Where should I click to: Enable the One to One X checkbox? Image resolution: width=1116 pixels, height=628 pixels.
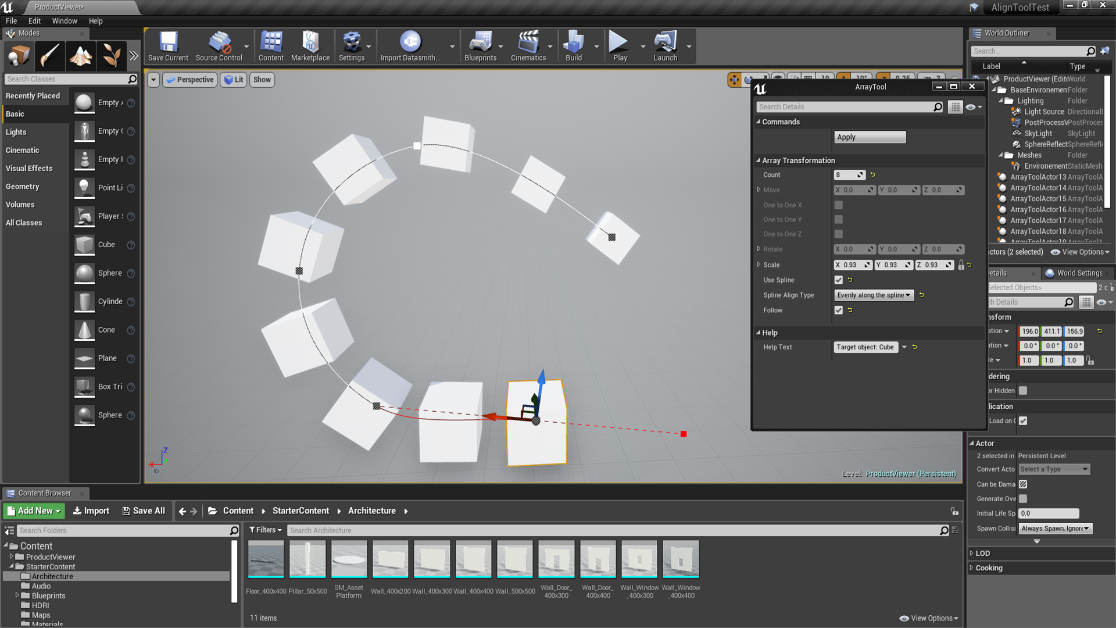tap(838, 205)
